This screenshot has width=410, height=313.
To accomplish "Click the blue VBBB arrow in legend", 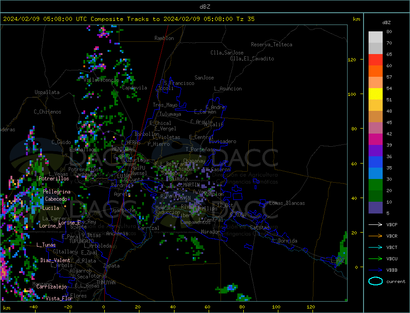I will pyautogui.click(x=375, y=270).
